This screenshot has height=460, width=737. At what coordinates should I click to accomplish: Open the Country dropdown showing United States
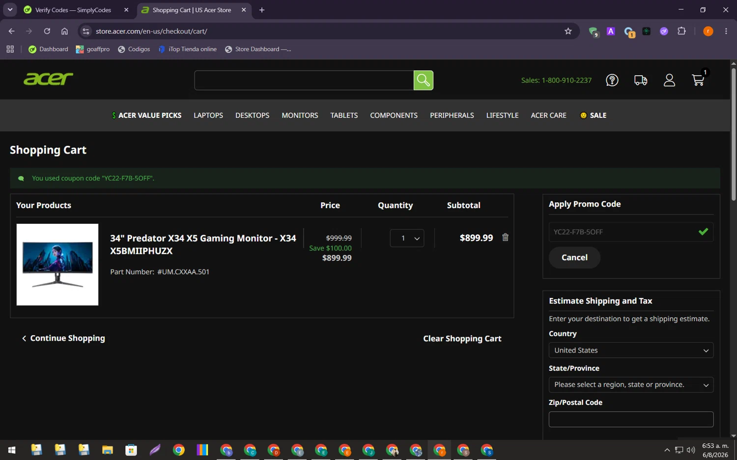pos(631,351)
